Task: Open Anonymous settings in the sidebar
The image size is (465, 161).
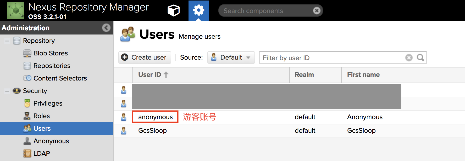Action: click(51, 141)
